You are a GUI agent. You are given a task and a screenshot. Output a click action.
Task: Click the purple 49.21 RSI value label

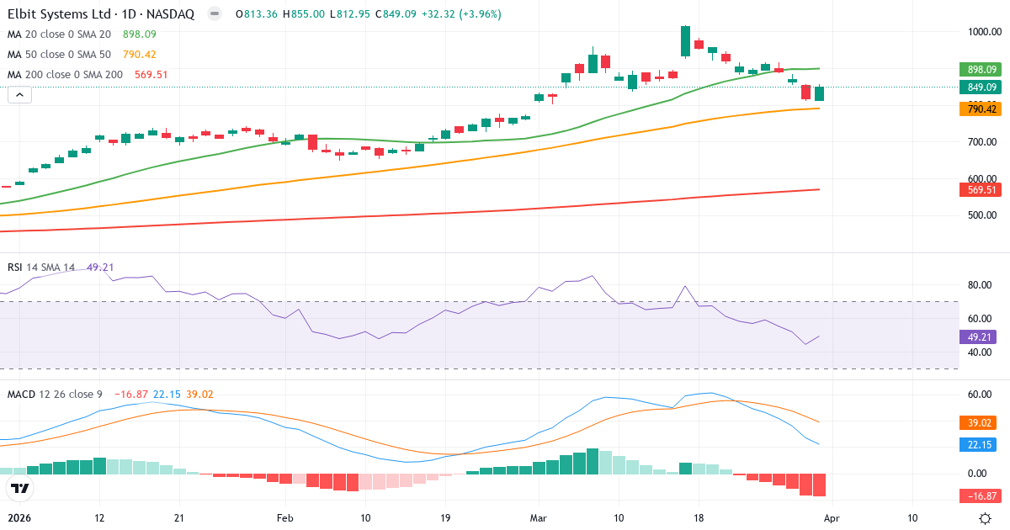click(x=978, y=337)
